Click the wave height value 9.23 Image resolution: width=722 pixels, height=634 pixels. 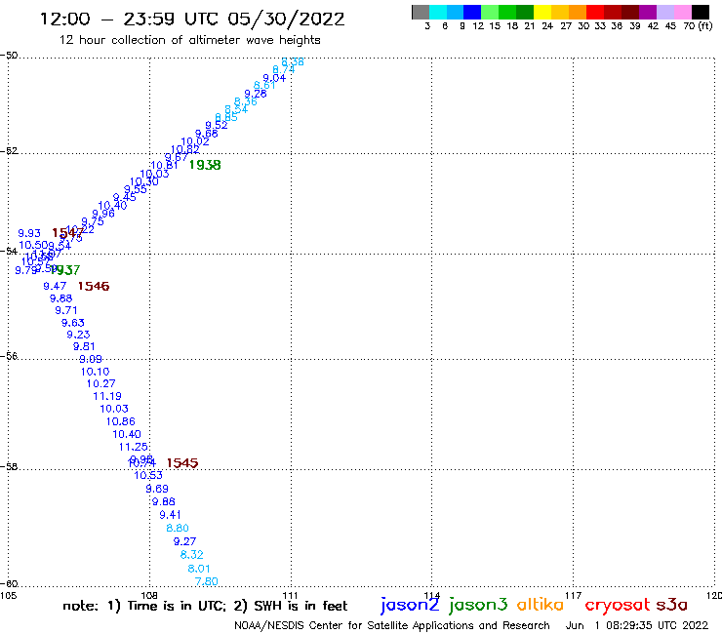78,335
